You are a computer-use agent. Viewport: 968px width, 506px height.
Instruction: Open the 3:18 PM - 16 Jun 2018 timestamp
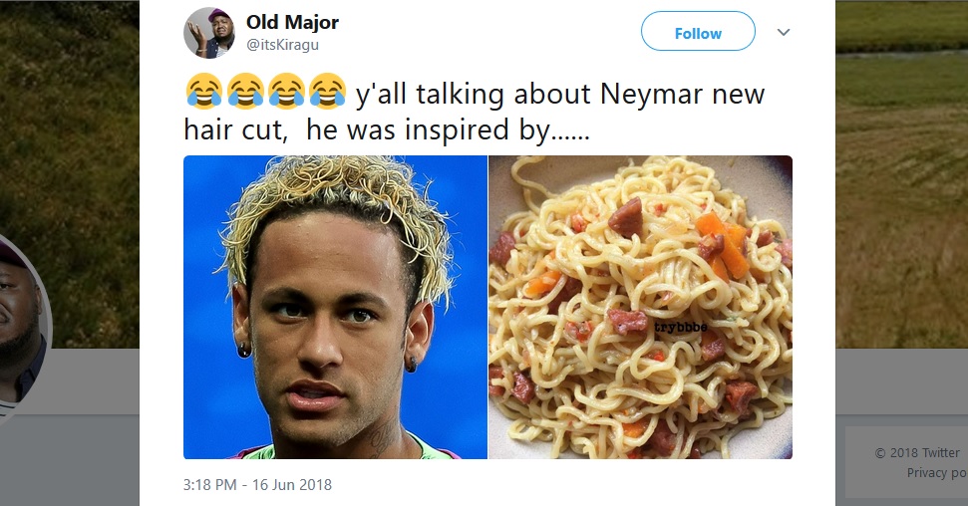(x=257, y=485)
